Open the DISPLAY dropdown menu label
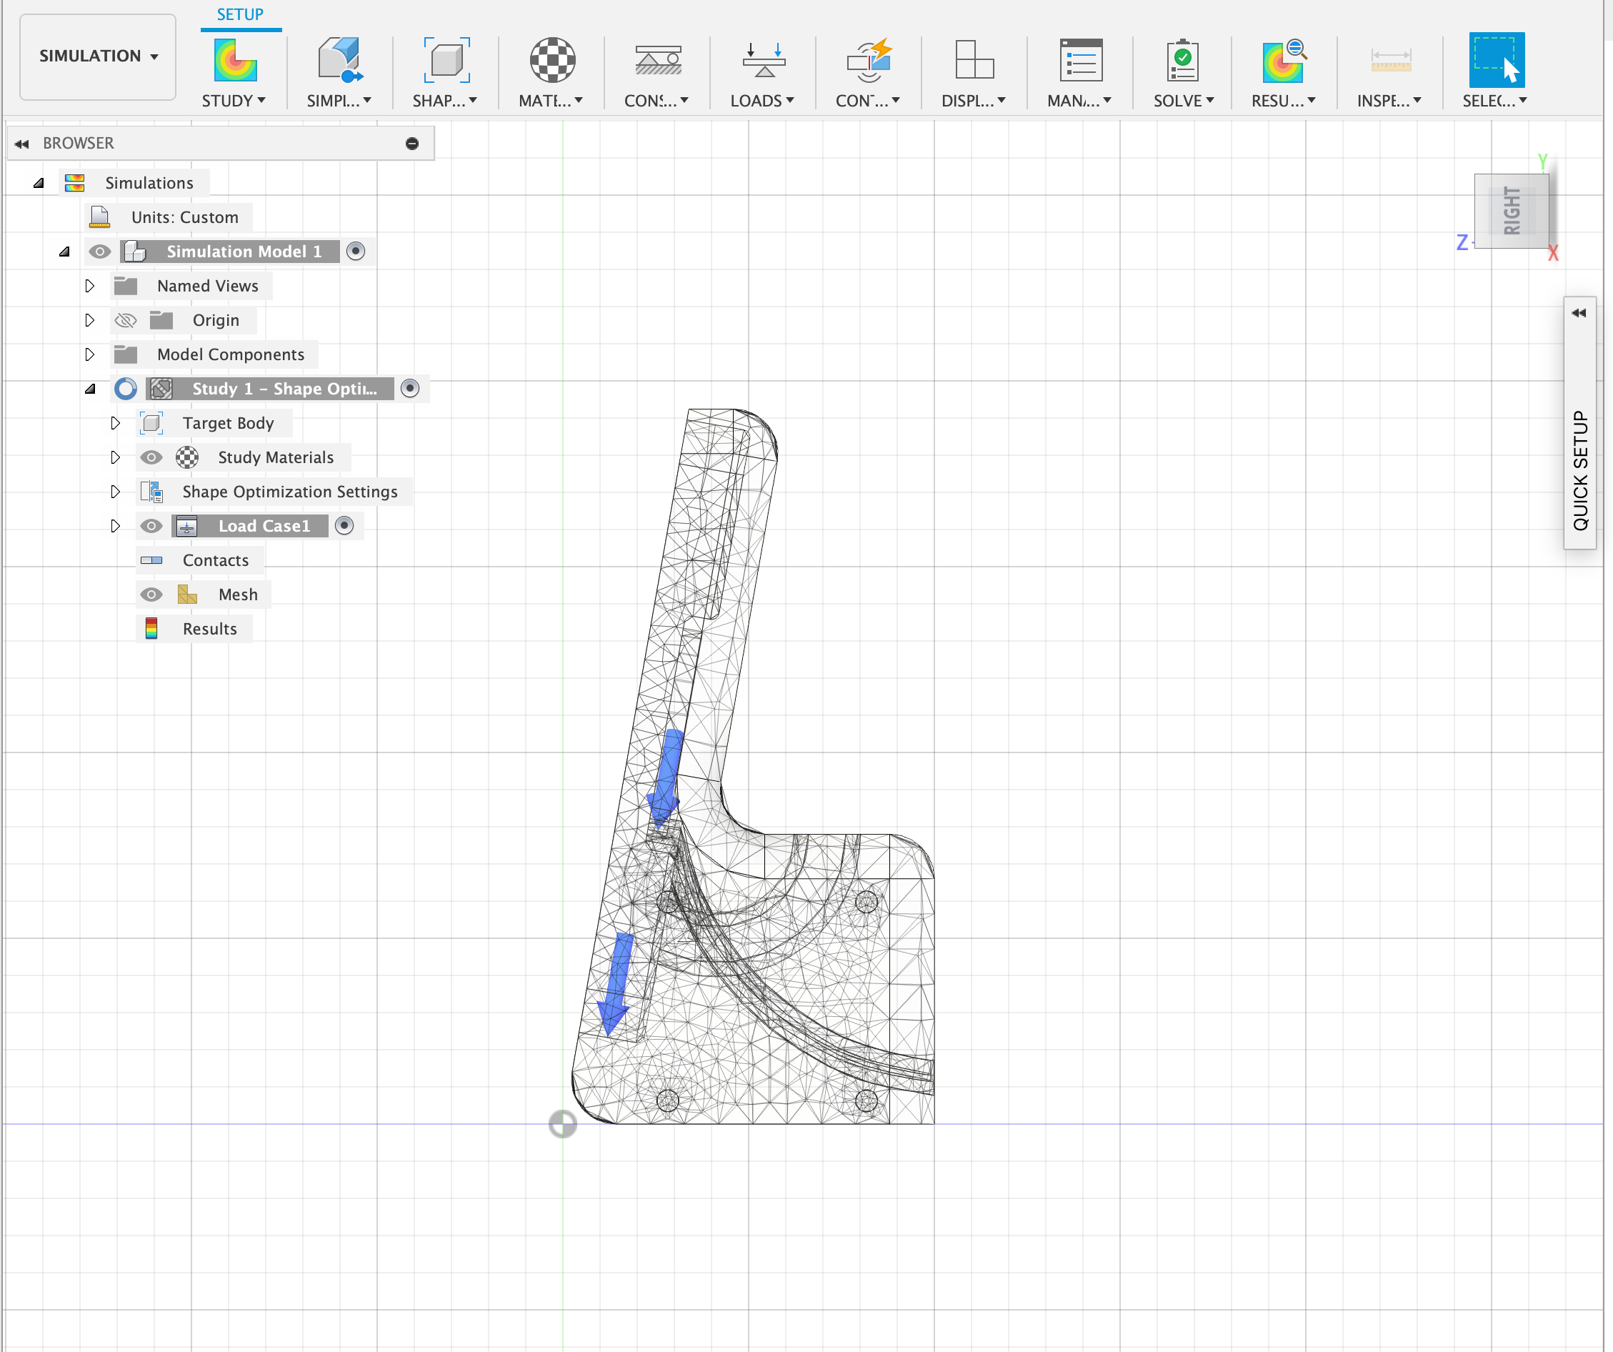This screenshot has width=1613, height=1352. pos(973,101)
